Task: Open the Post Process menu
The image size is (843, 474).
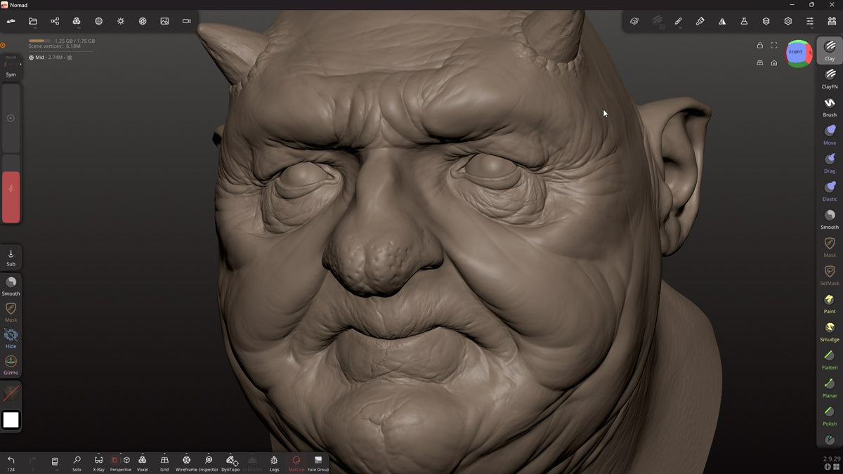Action: tap(143, 21)
